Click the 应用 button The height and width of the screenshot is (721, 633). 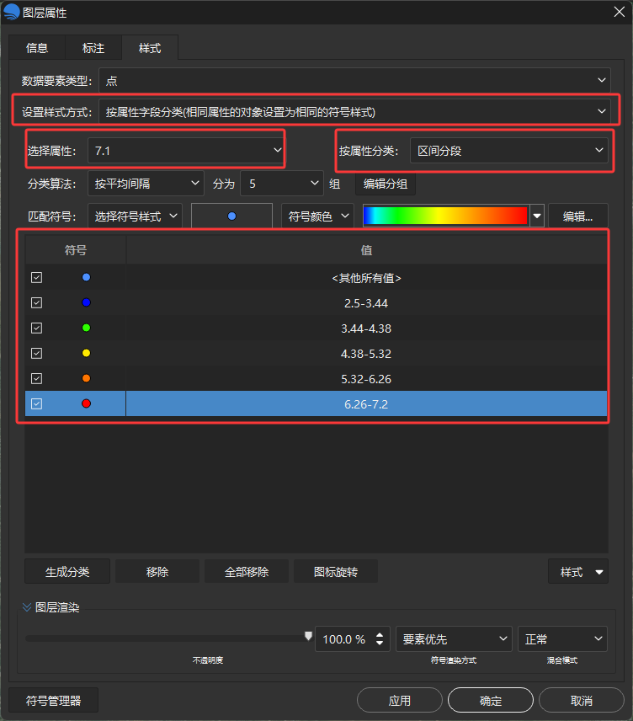point(400,700)
